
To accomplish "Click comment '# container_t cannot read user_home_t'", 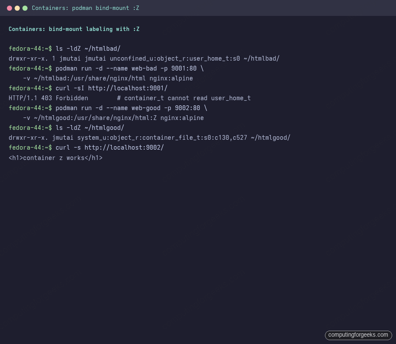I will (184, 98).
